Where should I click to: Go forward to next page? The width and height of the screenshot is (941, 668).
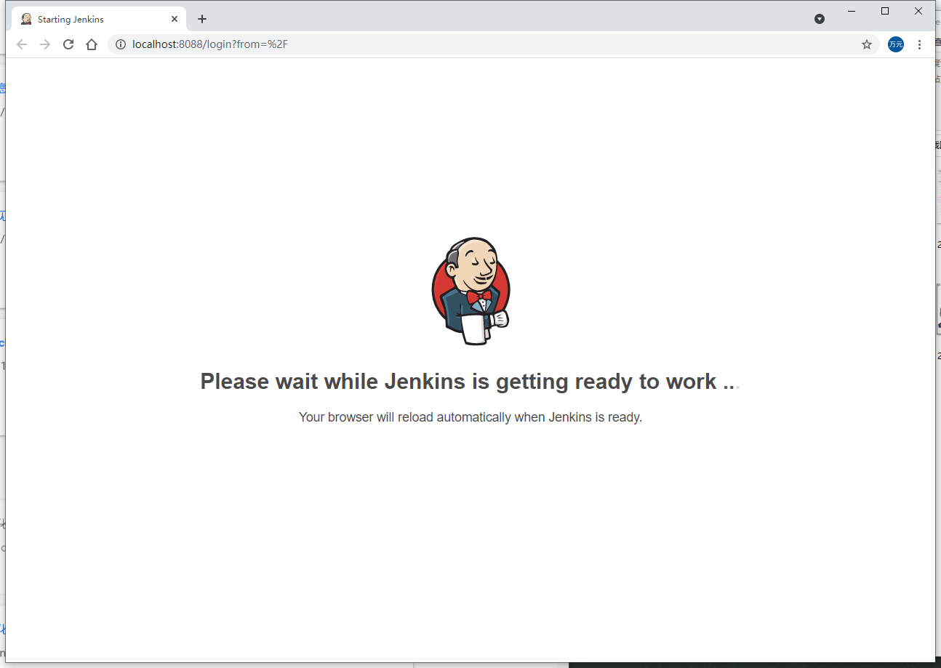click(45, 44)
